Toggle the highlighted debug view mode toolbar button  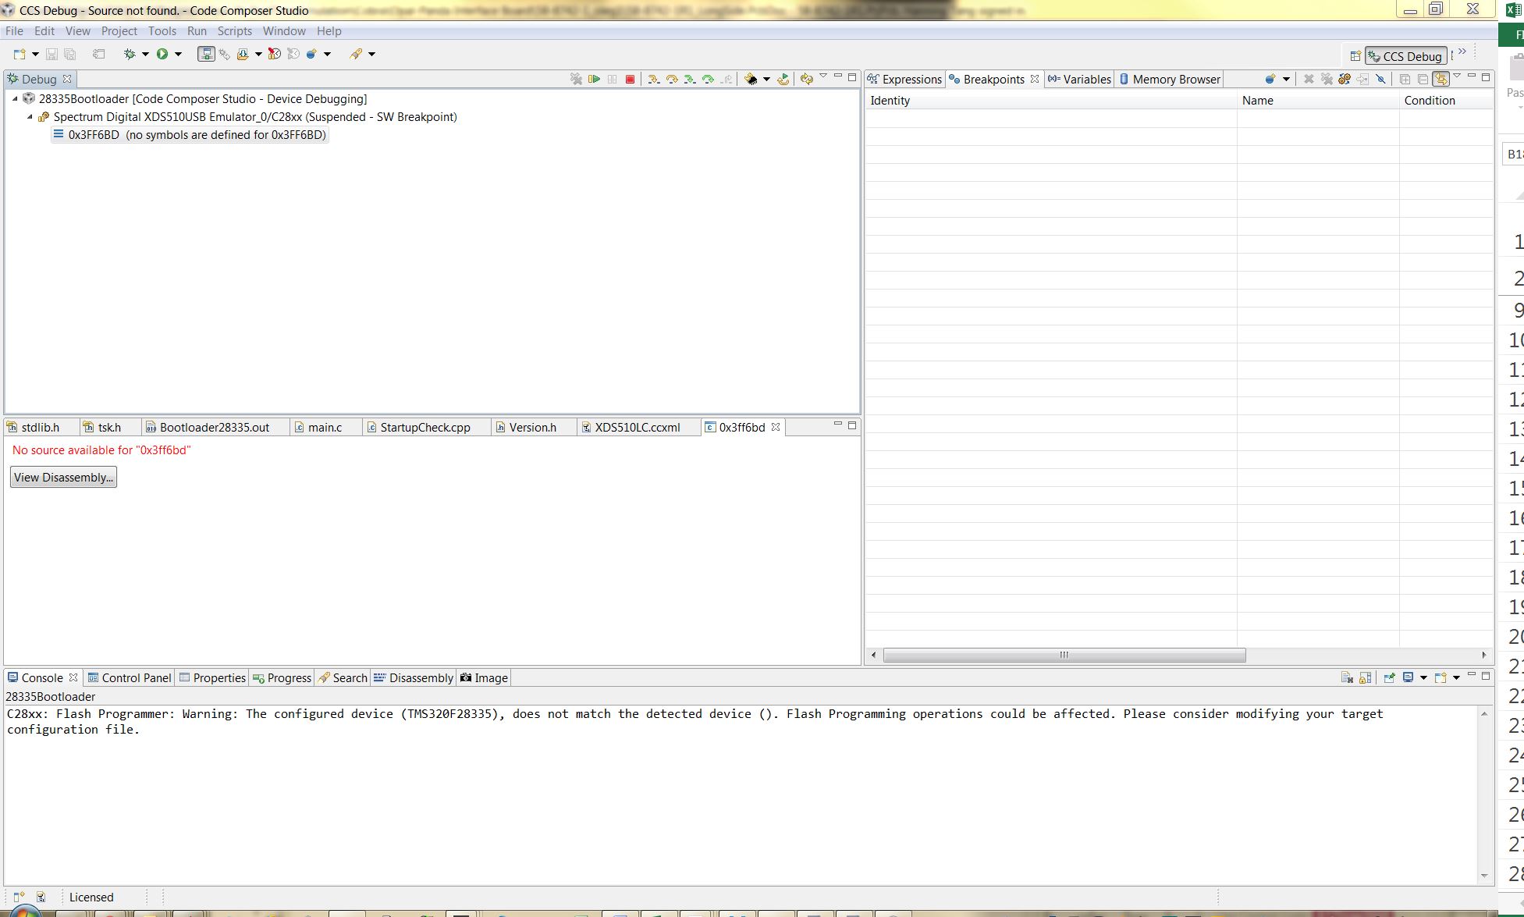pyautogui.click(x=206, y=54)
